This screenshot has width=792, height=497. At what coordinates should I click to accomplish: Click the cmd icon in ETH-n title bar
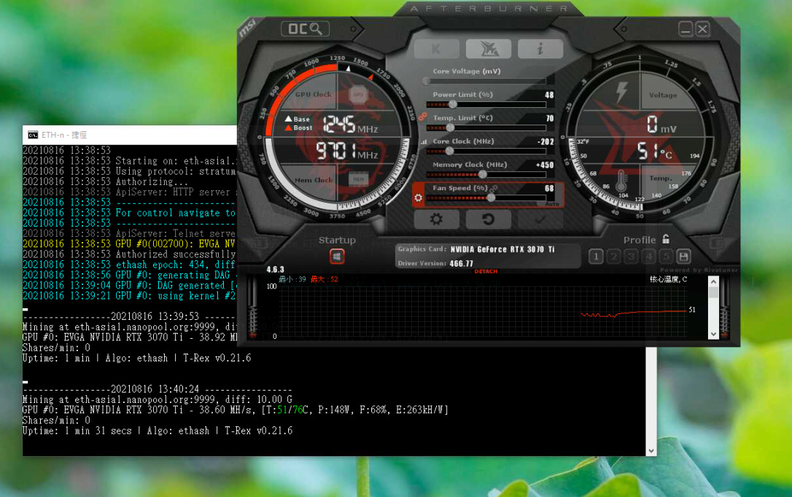point(33,136)
